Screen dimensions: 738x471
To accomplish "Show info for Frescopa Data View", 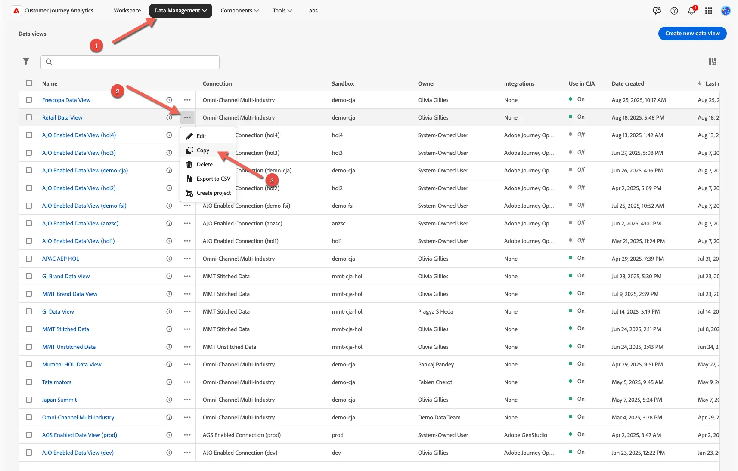I will coord(169,100).
